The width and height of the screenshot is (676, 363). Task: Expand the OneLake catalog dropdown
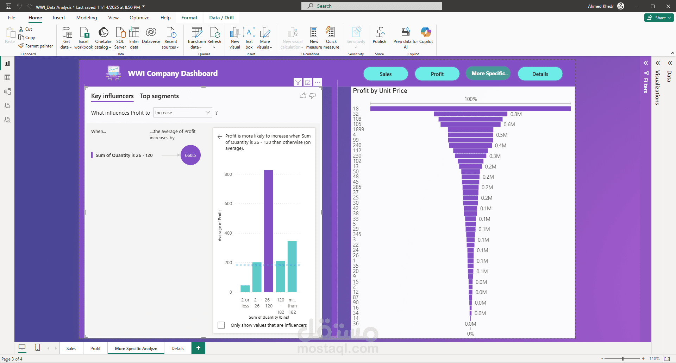point(103,38)
